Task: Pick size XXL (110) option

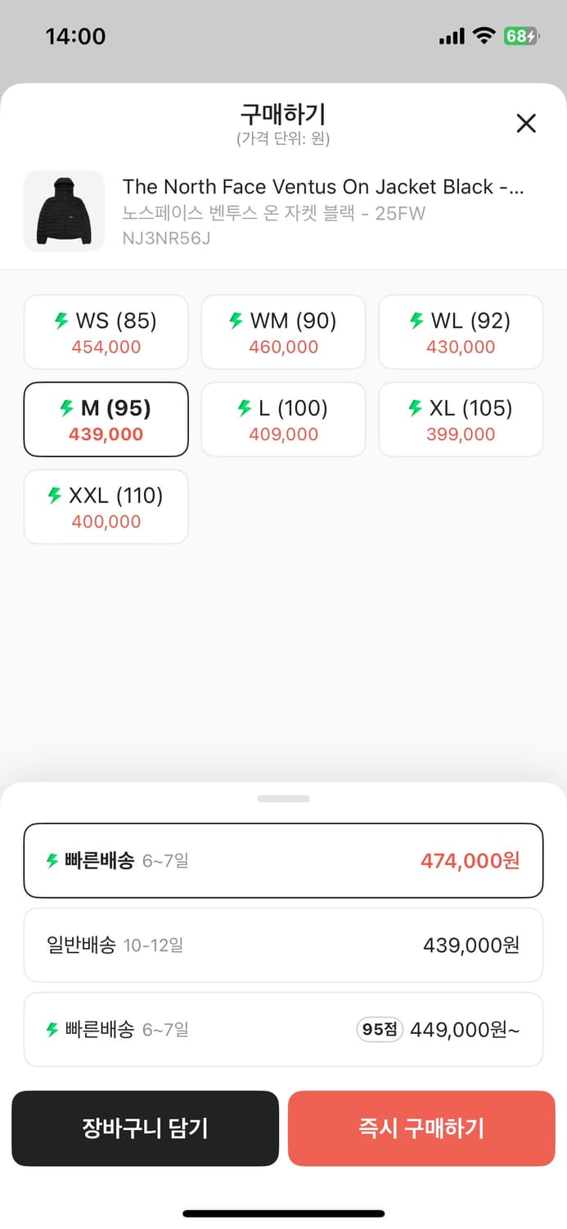Action: point(106,506)
